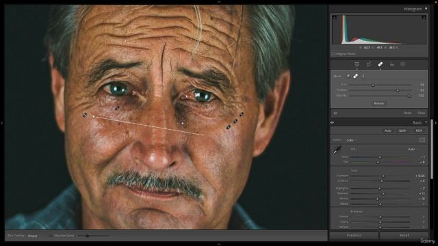Click the Clarity slider handle

pos(381,222)
